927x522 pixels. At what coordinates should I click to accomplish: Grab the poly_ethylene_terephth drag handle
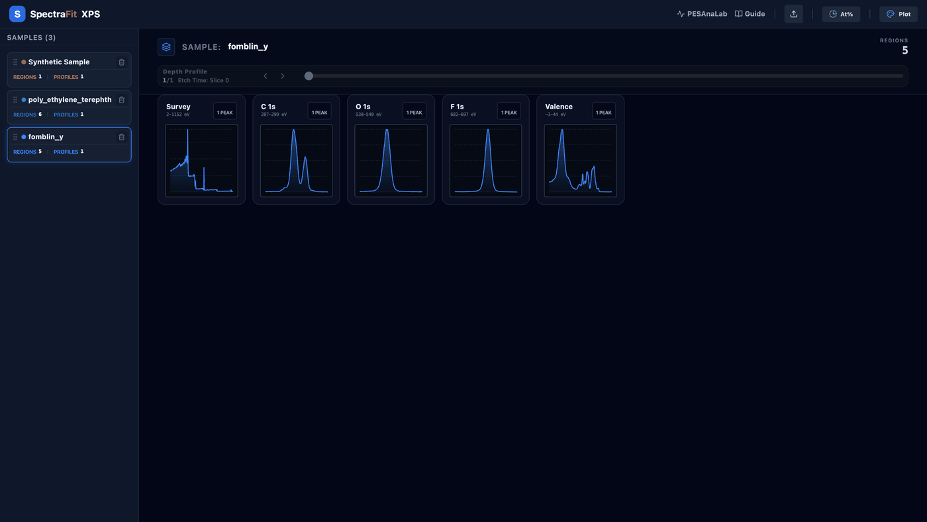pyautogui.click(x=15, y=100)
